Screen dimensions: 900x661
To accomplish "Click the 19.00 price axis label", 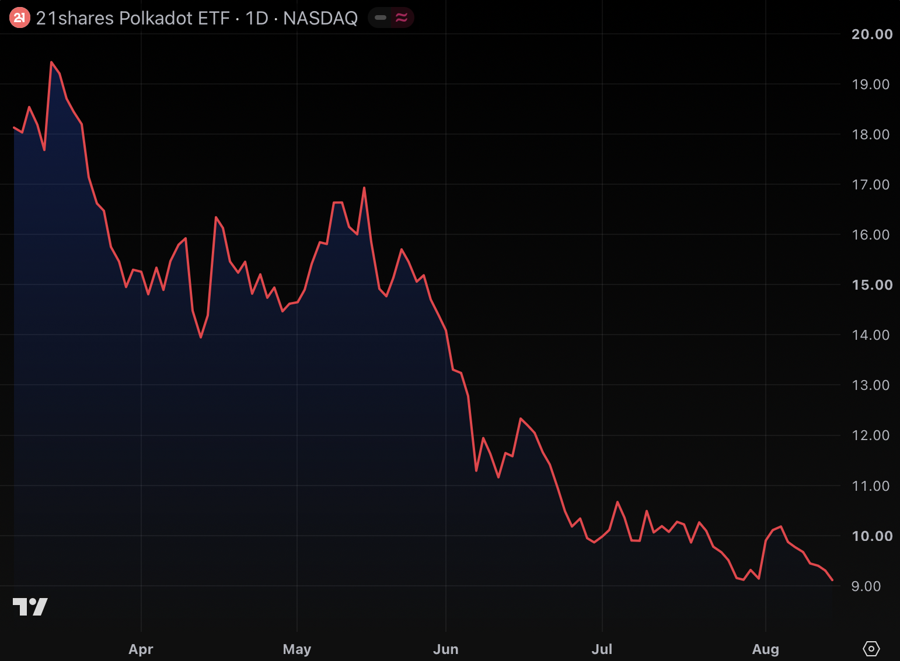I will pos(871,84).
